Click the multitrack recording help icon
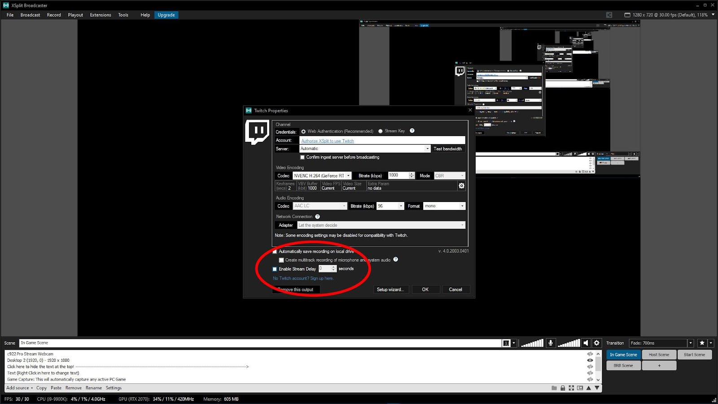The width and height of the screenshot is (718, 404). (395, 259)
